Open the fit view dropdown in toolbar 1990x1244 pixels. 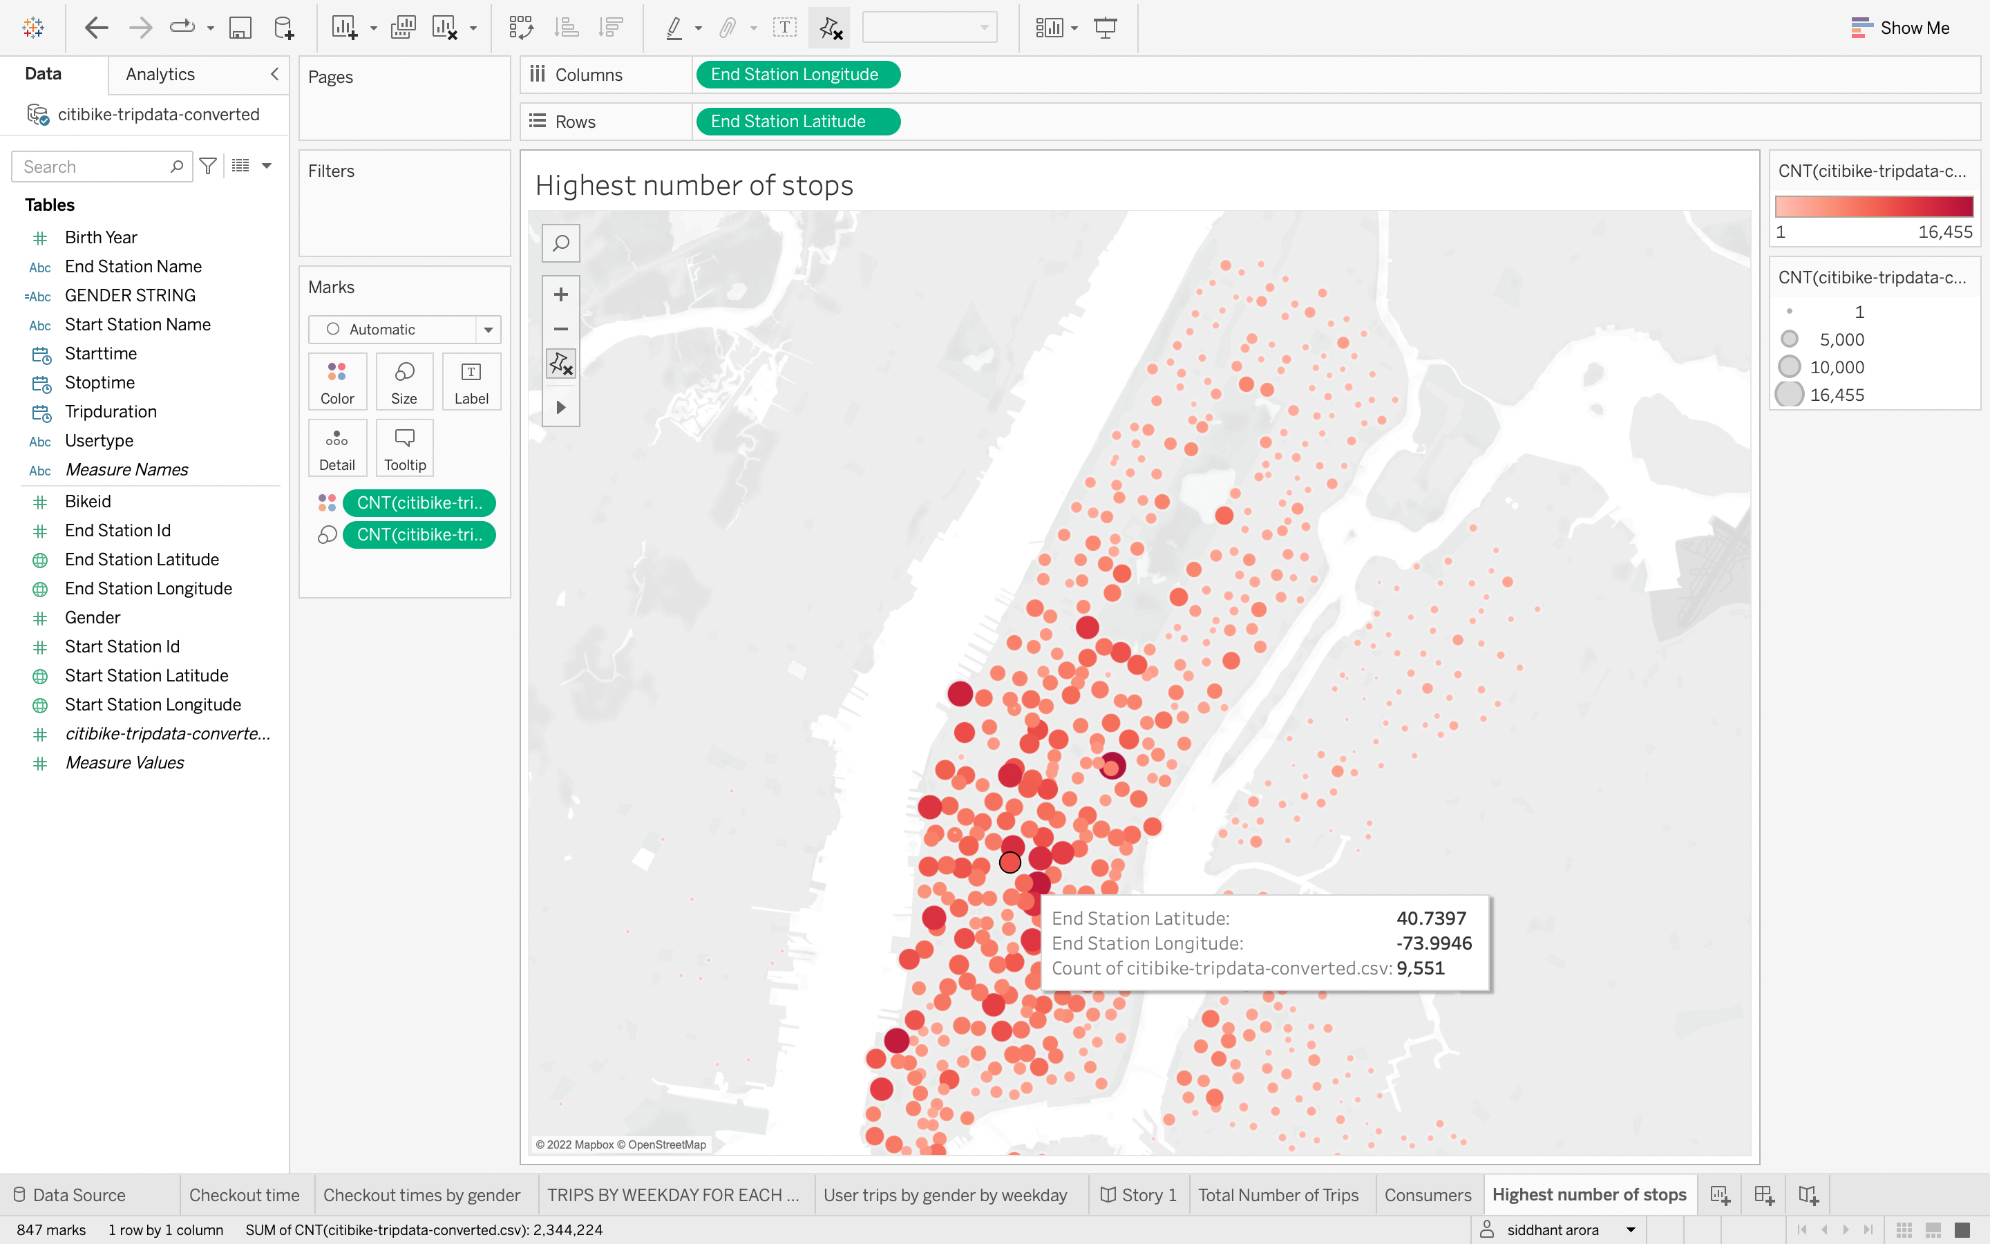coord(929,28)
